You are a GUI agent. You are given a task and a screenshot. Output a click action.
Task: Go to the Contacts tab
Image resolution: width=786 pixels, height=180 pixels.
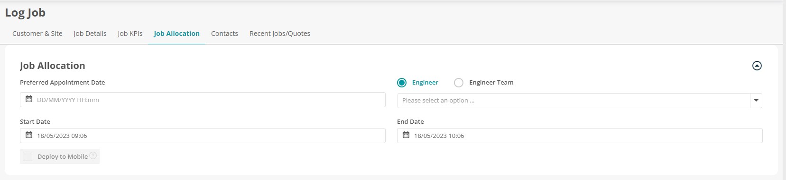[x=224, y=34]
